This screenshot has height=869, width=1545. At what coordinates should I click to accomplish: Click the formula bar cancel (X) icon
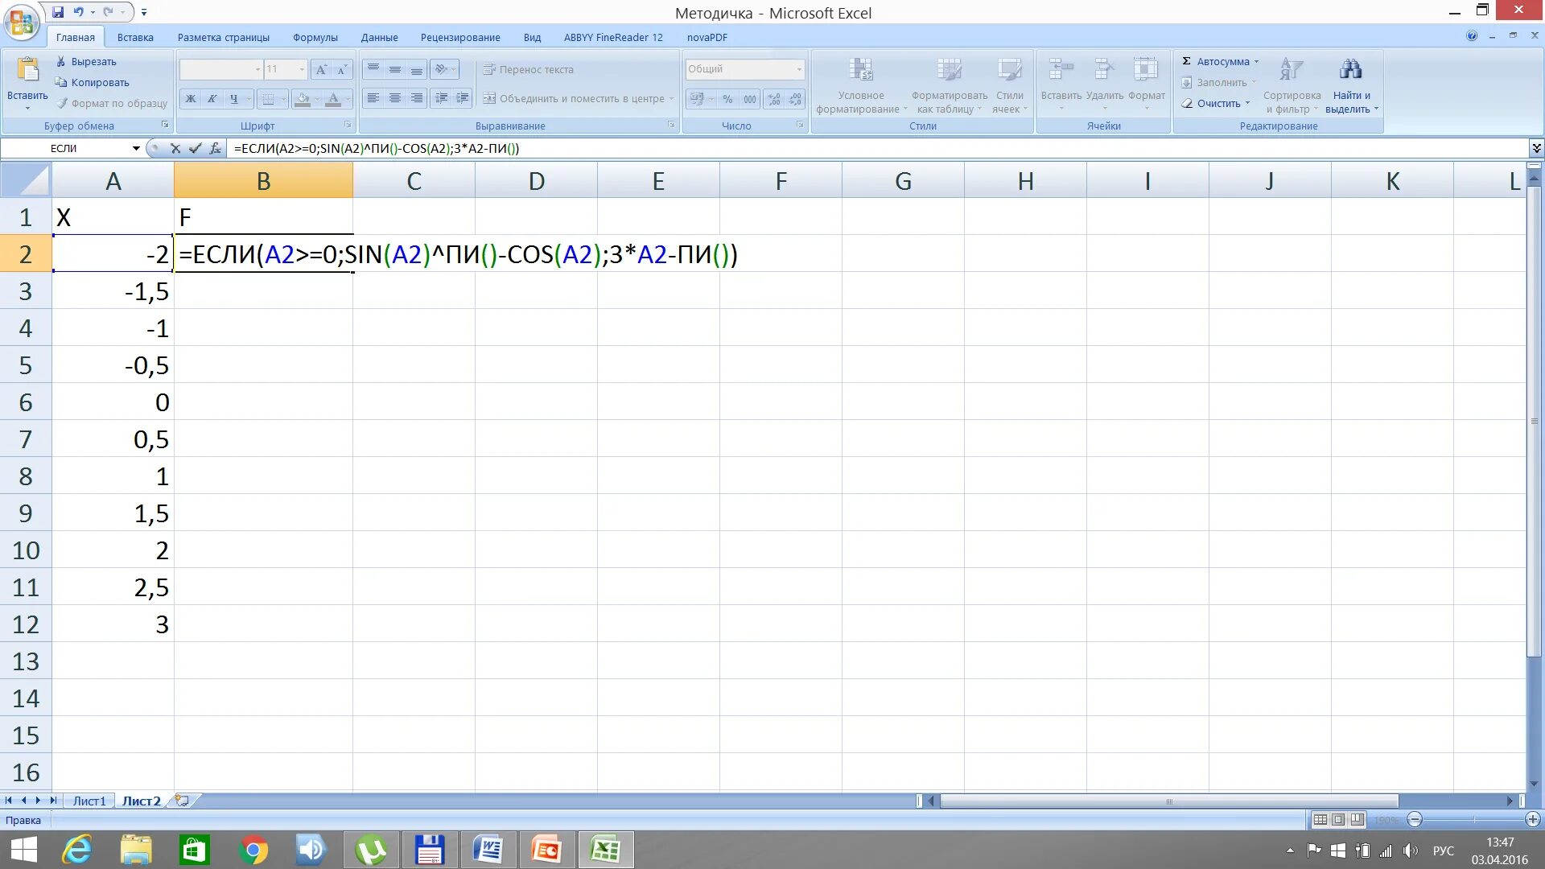coord(175,148)
